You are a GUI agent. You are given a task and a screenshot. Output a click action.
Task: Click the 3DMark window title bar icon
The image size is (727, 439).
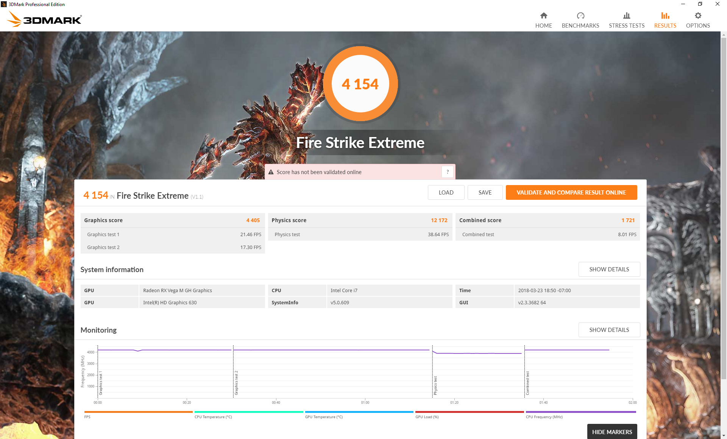tap(4, 4)
